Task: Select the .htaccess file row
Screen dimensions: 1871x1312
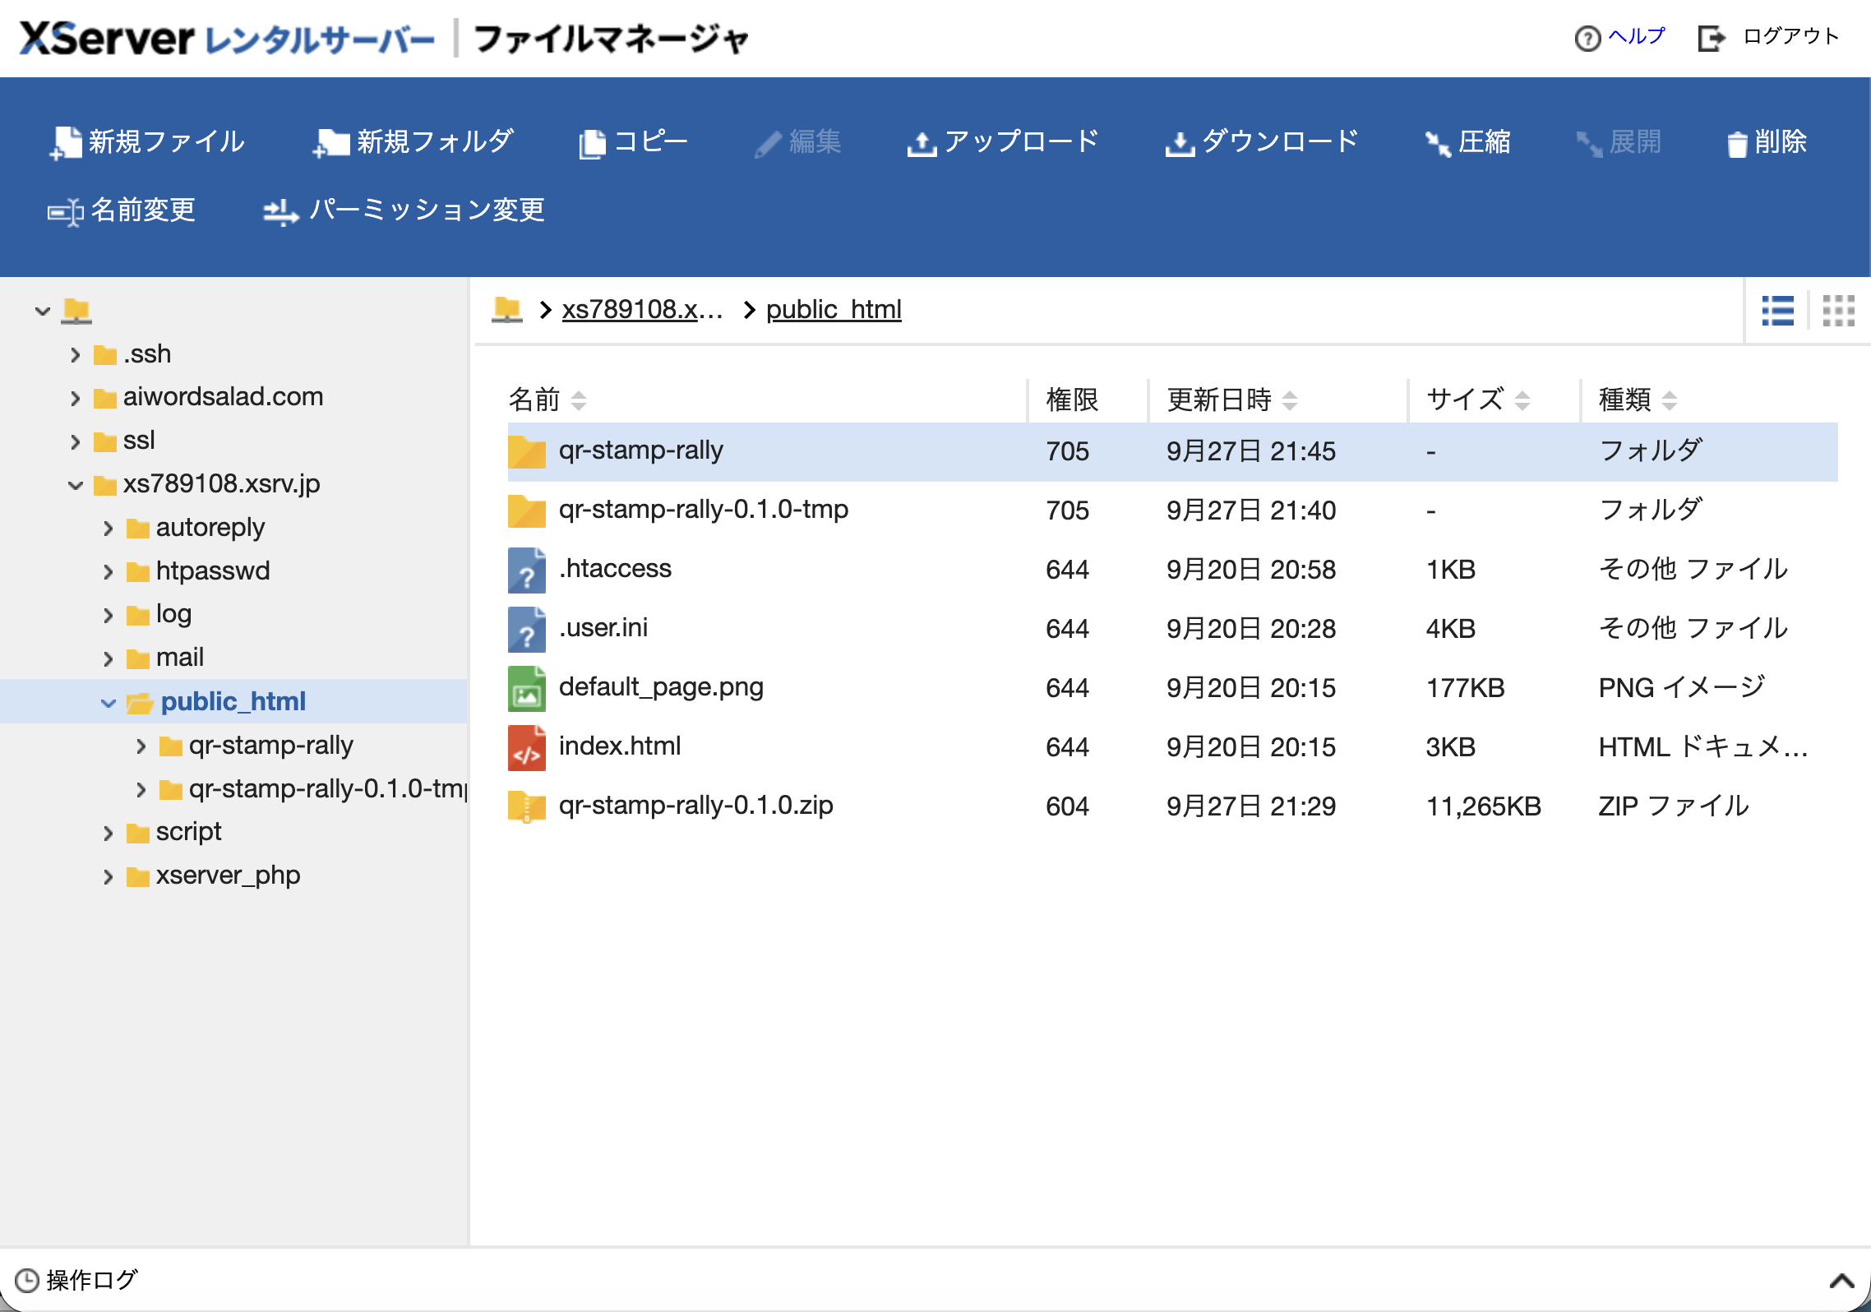Action: [1172, 570]
